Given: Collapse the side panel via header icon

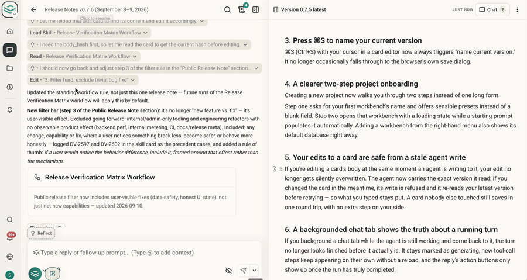Looking at the screenshot, I should click(256, 9).
